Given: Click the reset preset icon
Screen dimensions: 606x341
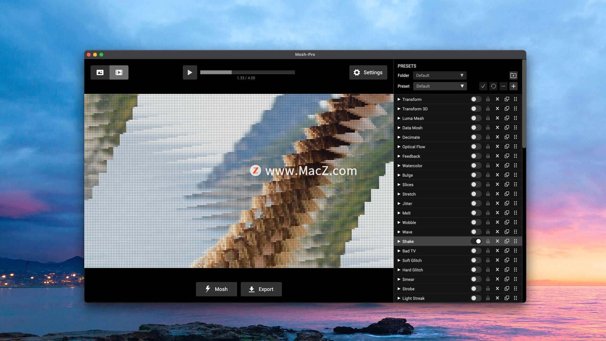Looking at the screenshot, I should [493, 86].
